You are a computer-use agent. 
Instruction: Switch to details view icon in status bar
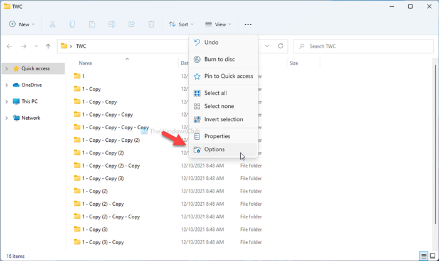coord(423,256)
